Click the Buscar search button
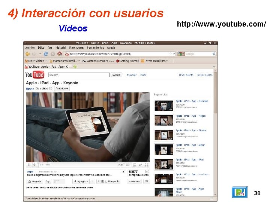The image size is (270, 202). (116, 75)
